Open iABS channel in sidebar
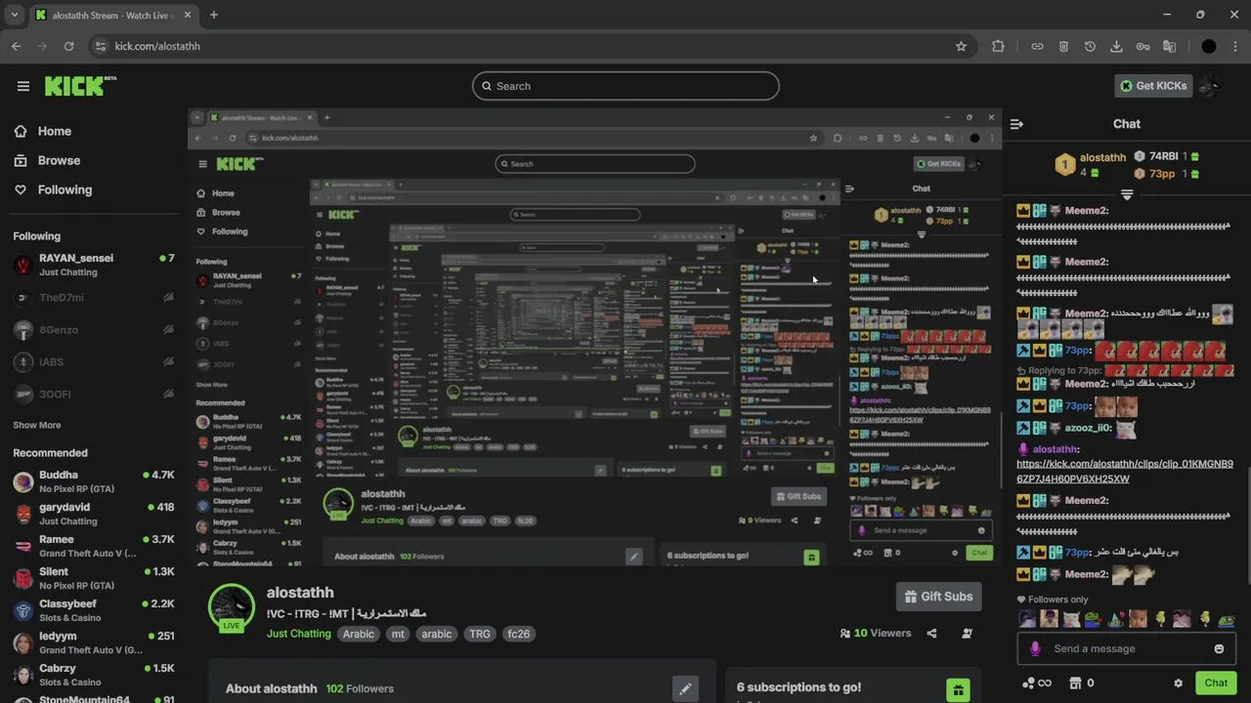This screenshot has width=1251, height=703. coord(94,362)
